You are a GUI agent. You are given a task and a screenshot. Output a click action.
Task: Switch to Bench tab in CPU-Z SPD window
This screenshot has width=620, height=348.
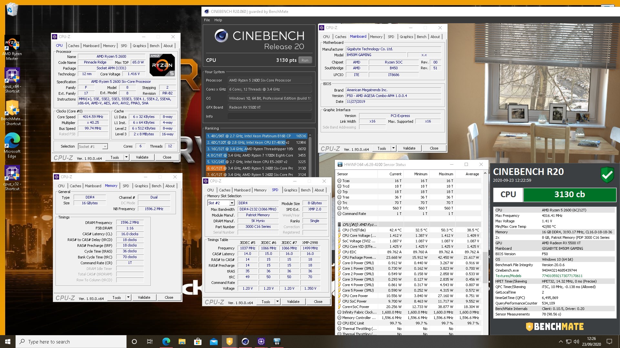pos(306,190)
